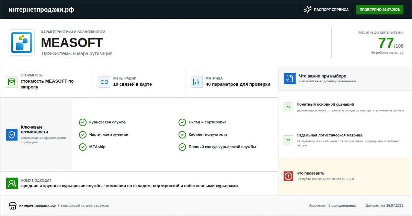The image size is (412, 216).
Task: Click the sparkle icon in Паспорт сервиса
Action: pyautogui.click(x=308, y=10)
